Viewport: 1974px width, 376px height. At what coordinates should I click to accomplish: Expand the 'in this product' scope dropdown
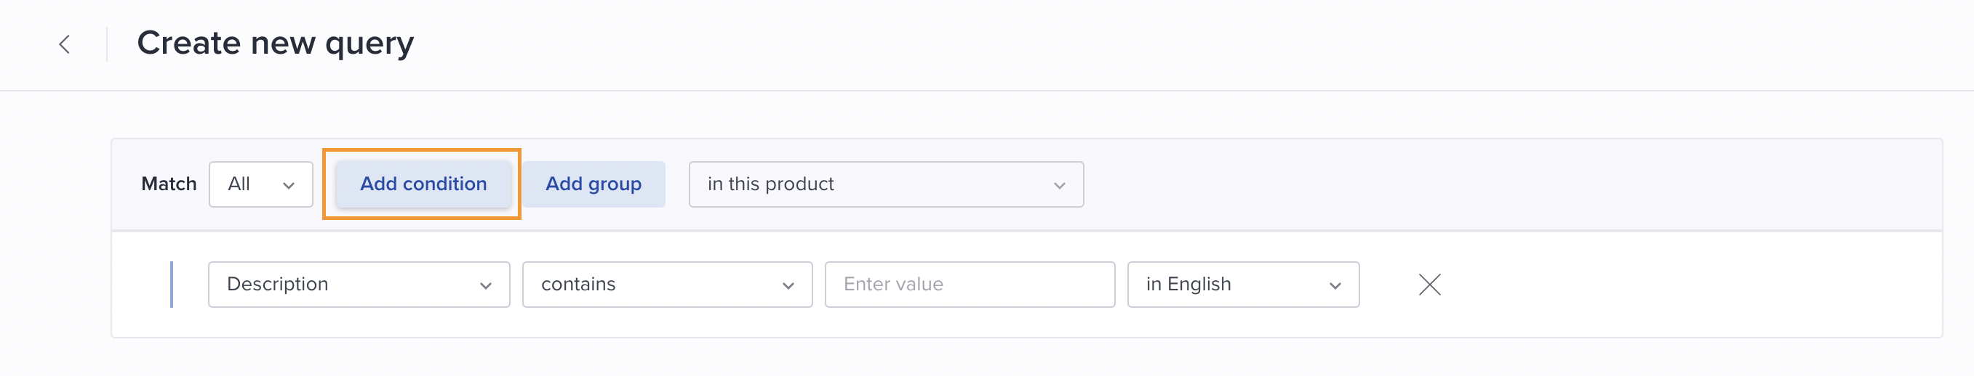[886, 184]
